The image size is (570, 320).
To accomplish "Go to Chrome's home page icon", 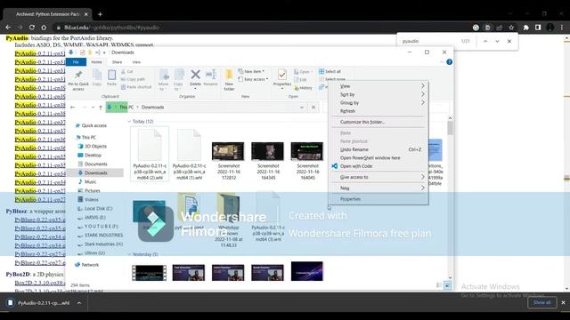I will 44,28.
